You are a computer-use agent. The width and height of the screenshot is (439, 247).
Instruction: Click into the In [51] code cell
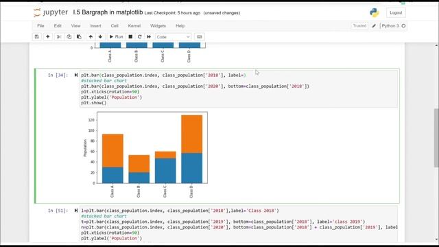pyautogui.click(x=239, y=224)
